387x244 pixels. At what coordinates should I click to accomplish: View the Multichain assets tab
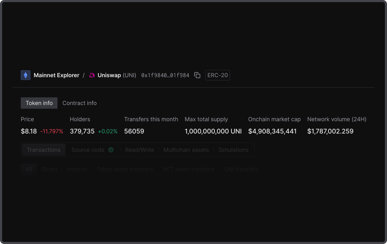pos(186,150)
